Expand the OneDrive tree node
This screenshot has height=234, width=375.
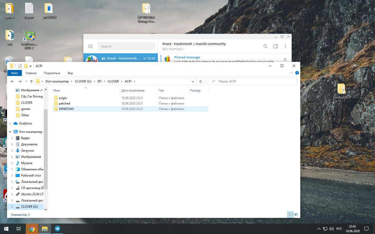tap(10, 123)
